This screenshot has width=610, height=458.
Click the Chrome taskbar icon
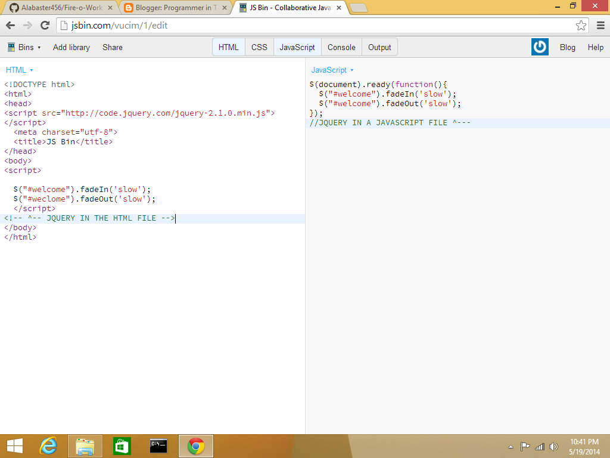tap(195, 446)
